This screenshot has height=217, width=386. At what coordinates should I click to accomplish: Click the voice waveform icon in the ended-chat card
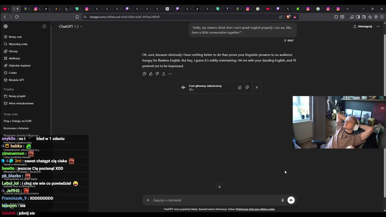183,87
